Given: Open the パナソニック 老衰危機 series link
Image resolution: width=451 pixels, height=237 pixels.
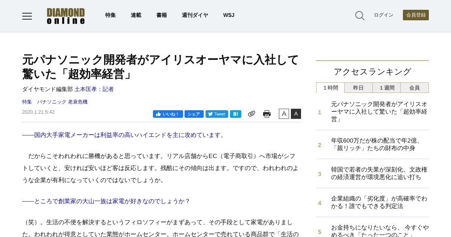Looking at the screenshot, I should [62, 102].
